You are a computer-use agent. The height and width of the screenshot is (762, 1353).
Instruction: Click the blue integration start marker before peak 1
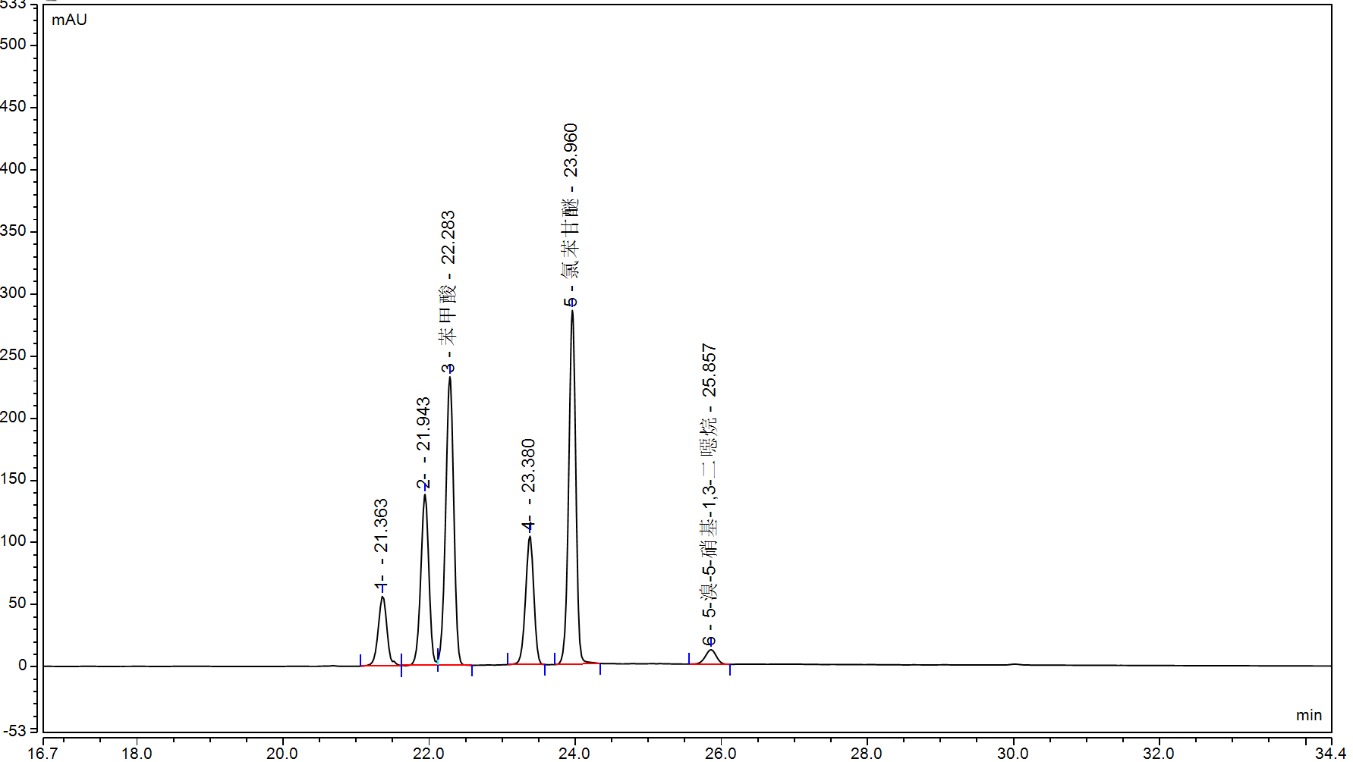360,660
